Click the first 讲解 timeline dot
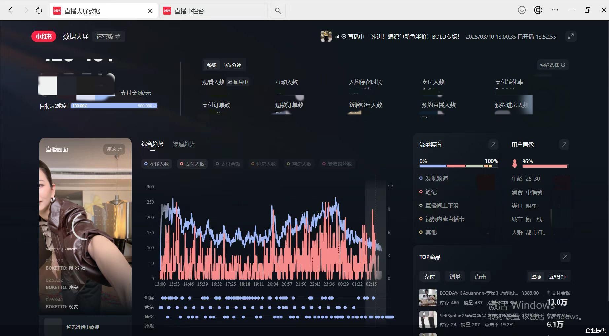609x336 pixels. coord(163,298)
